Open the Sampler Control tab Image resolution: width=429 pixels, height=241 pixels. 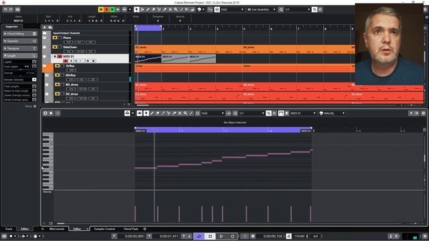tap(105, 229)
